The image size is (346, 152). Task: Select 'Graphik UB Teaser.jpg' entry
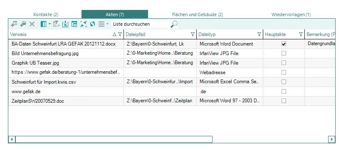click(35, 63)
